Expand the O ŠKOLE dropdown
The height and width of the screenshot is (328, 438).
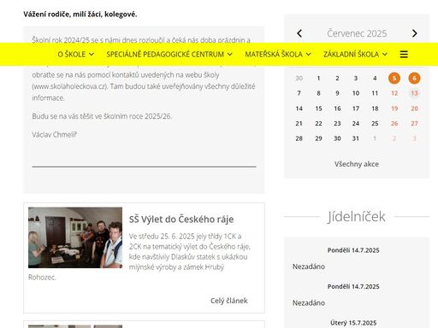pos(75,54)
